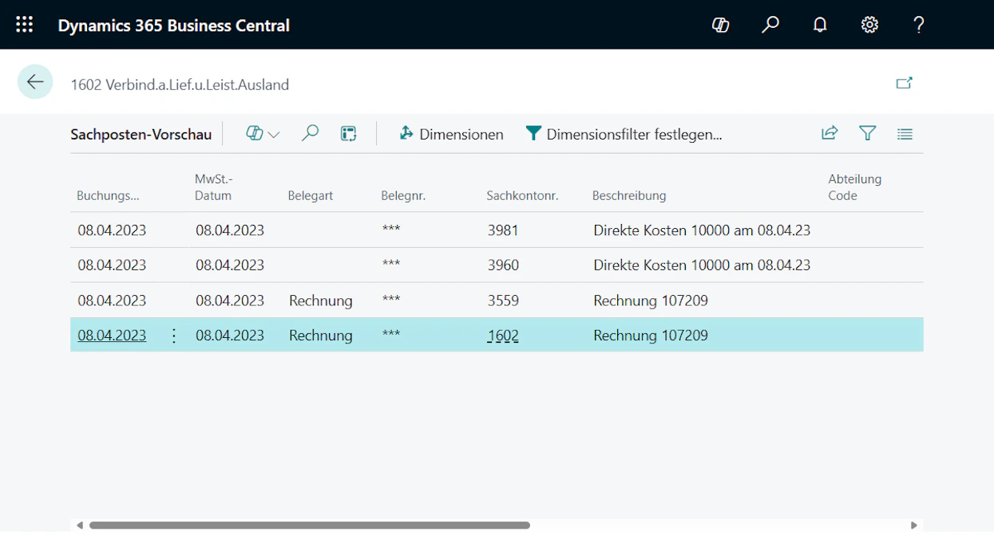Screen dimensions: 994x558
Task: Open the 1602 account number link
Action: (x=503, y=335)
